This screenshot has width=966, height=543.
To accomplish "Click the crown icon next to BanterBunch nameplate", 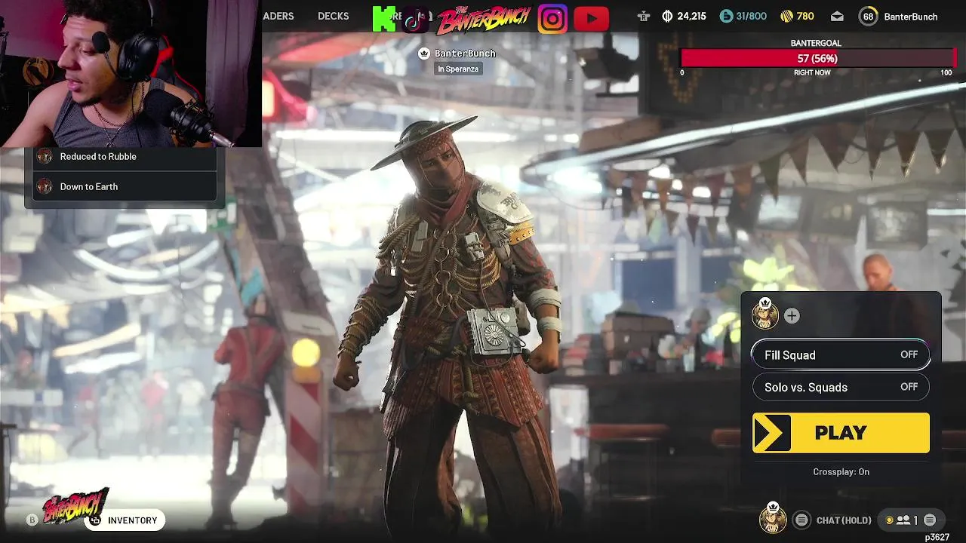I will 424,54.
